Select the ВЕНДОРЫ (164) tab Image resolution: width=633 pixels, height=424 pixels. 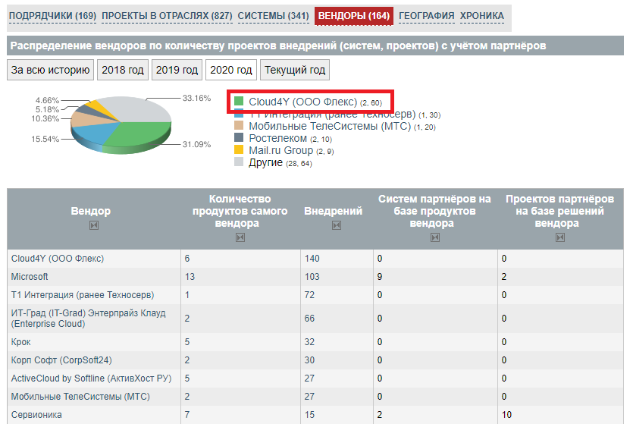[x=353, y=16]
